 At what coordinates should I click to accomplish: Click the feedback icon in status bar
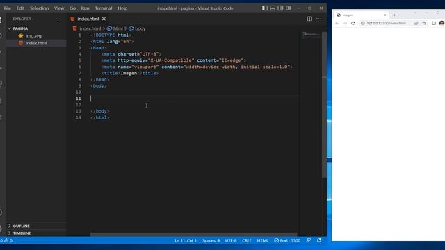(x=308, y=240)
